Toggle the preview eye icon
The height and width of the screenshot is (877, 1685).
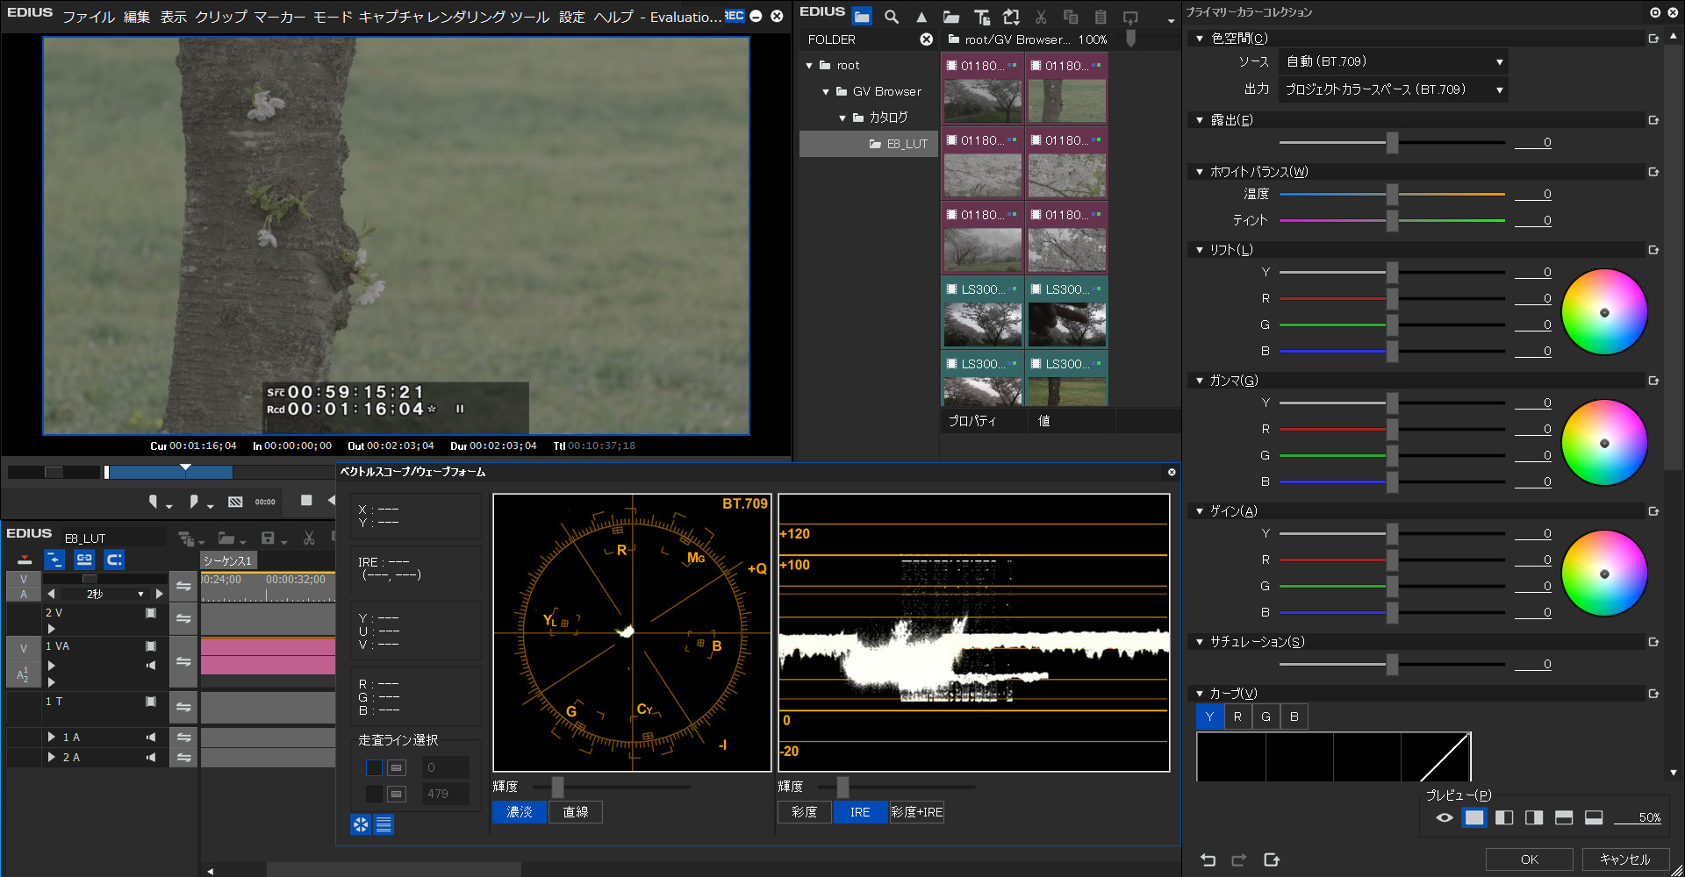click(x=1445, y=817)
